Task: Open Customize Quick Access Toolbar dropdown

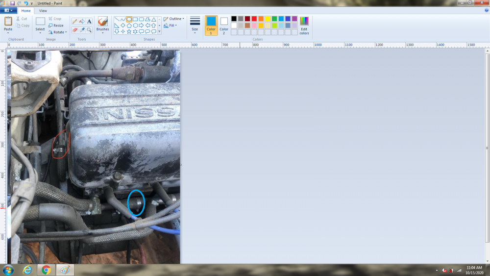Action: coord(31,3)
